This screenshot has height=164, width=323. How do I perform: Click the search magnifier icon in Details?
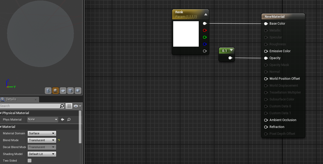tap(62, 106)
